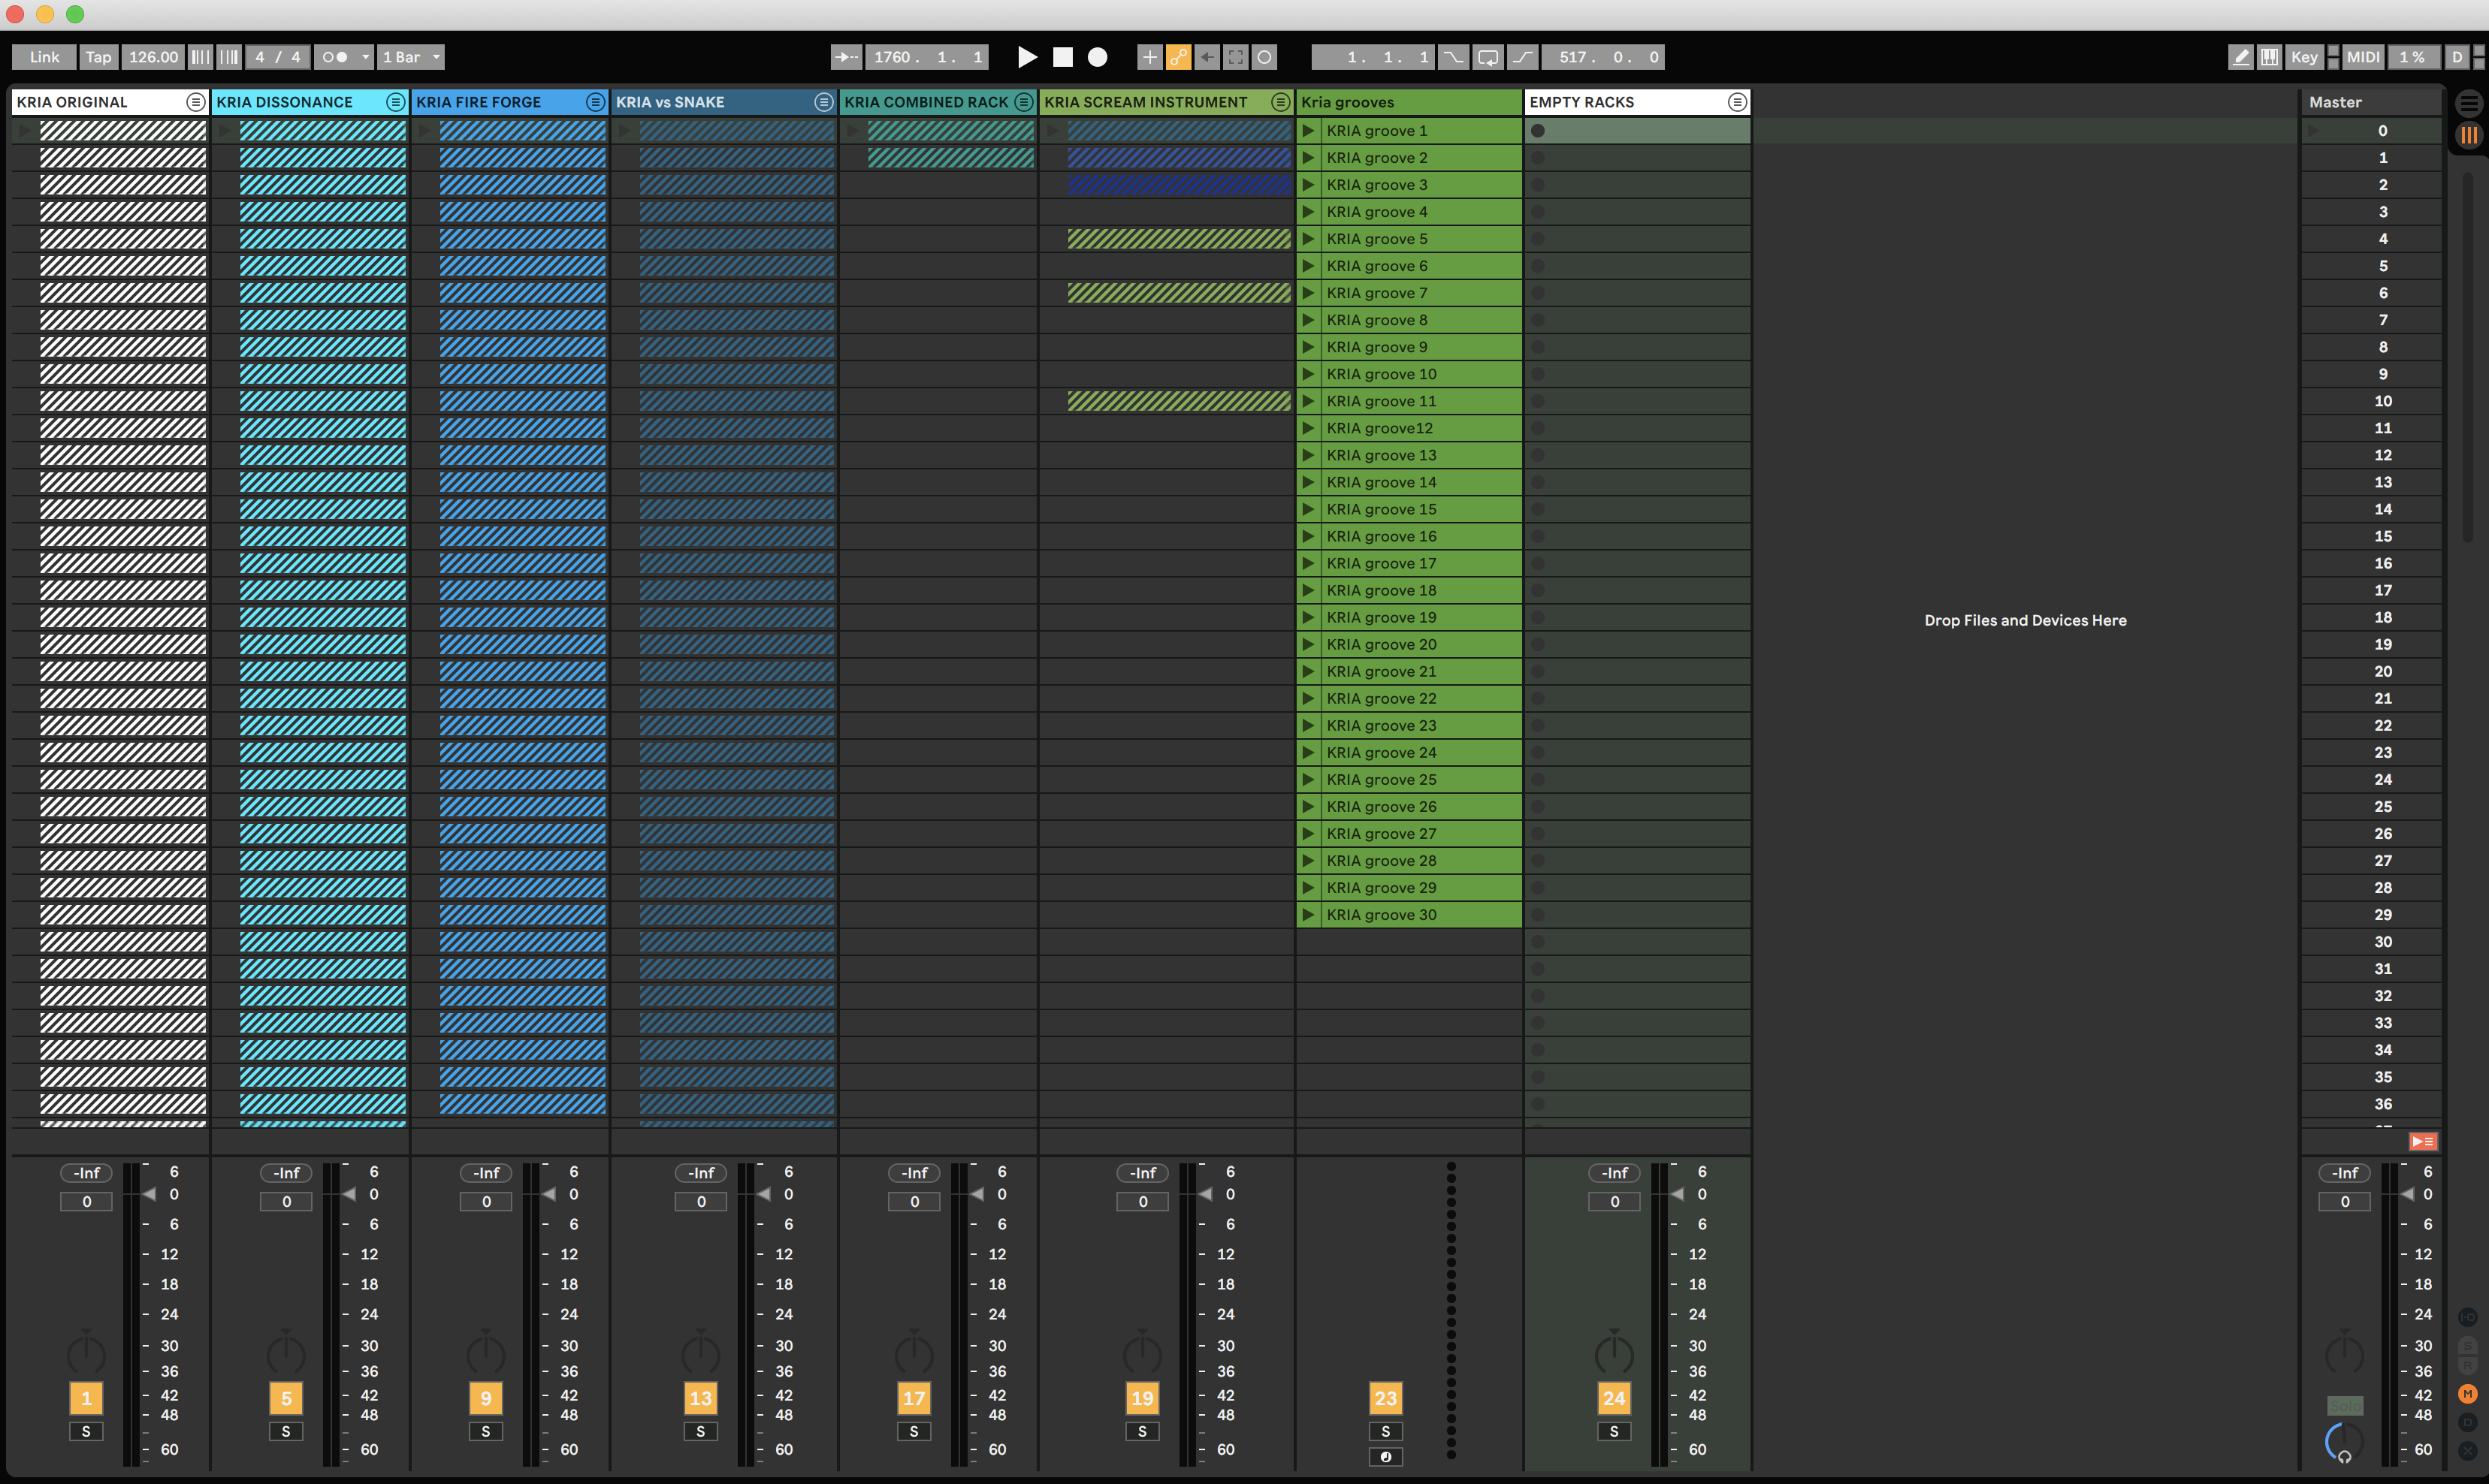Image resolution: width=2489 pixels, height=1484 pixels.
Task: Deactivate track 5 activator button
Action: 286,1398
